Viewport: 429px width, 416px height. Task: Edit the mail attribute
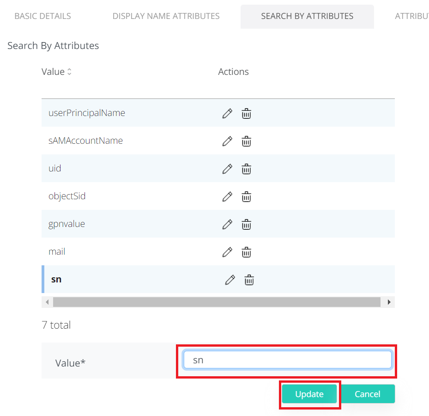tap(227, 252)
